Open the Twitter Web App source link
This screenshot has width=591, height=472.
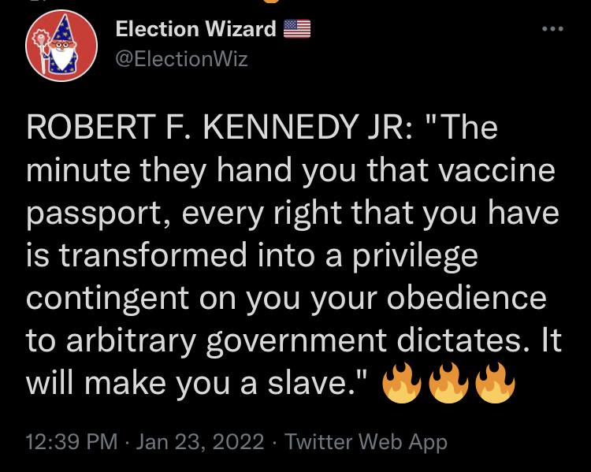(x=366, y=442)
